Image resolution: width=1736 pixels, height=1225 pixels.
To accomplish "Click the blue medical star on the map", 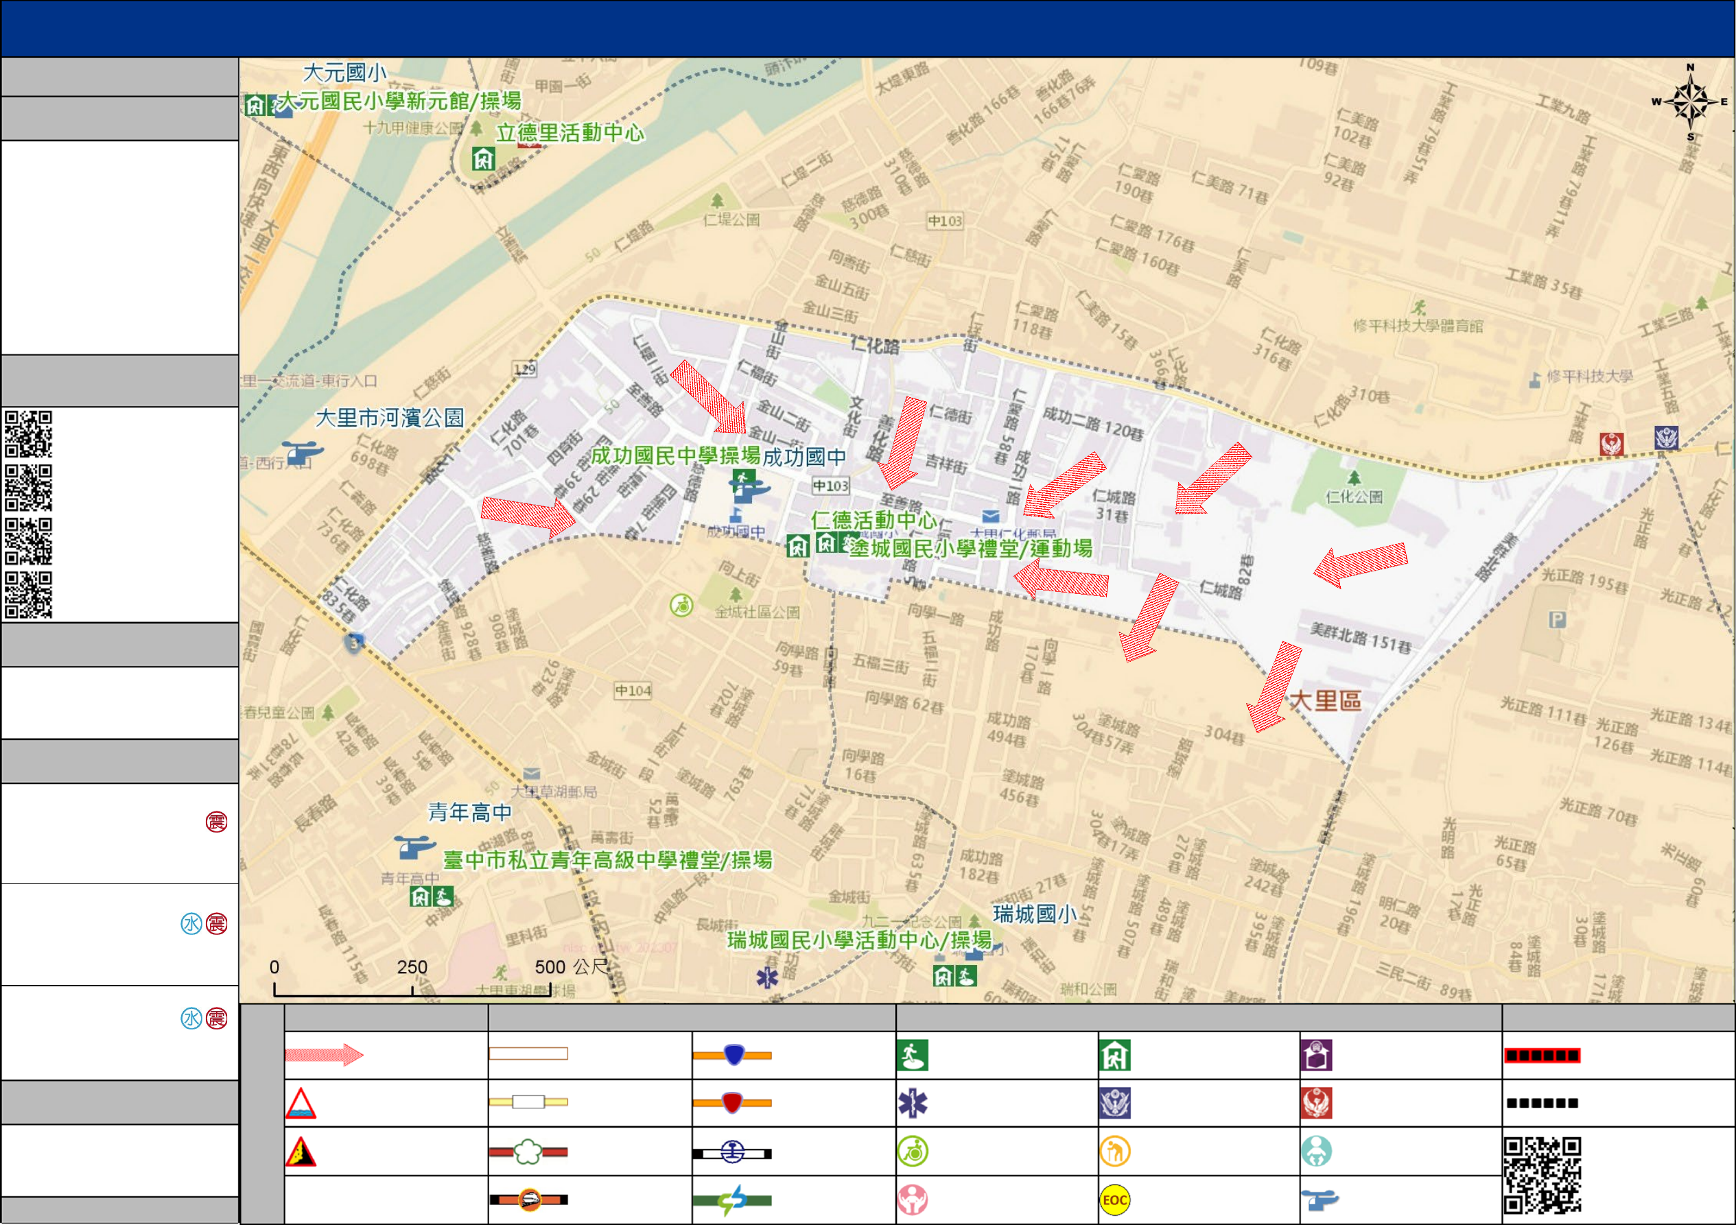I will (767, 978).
